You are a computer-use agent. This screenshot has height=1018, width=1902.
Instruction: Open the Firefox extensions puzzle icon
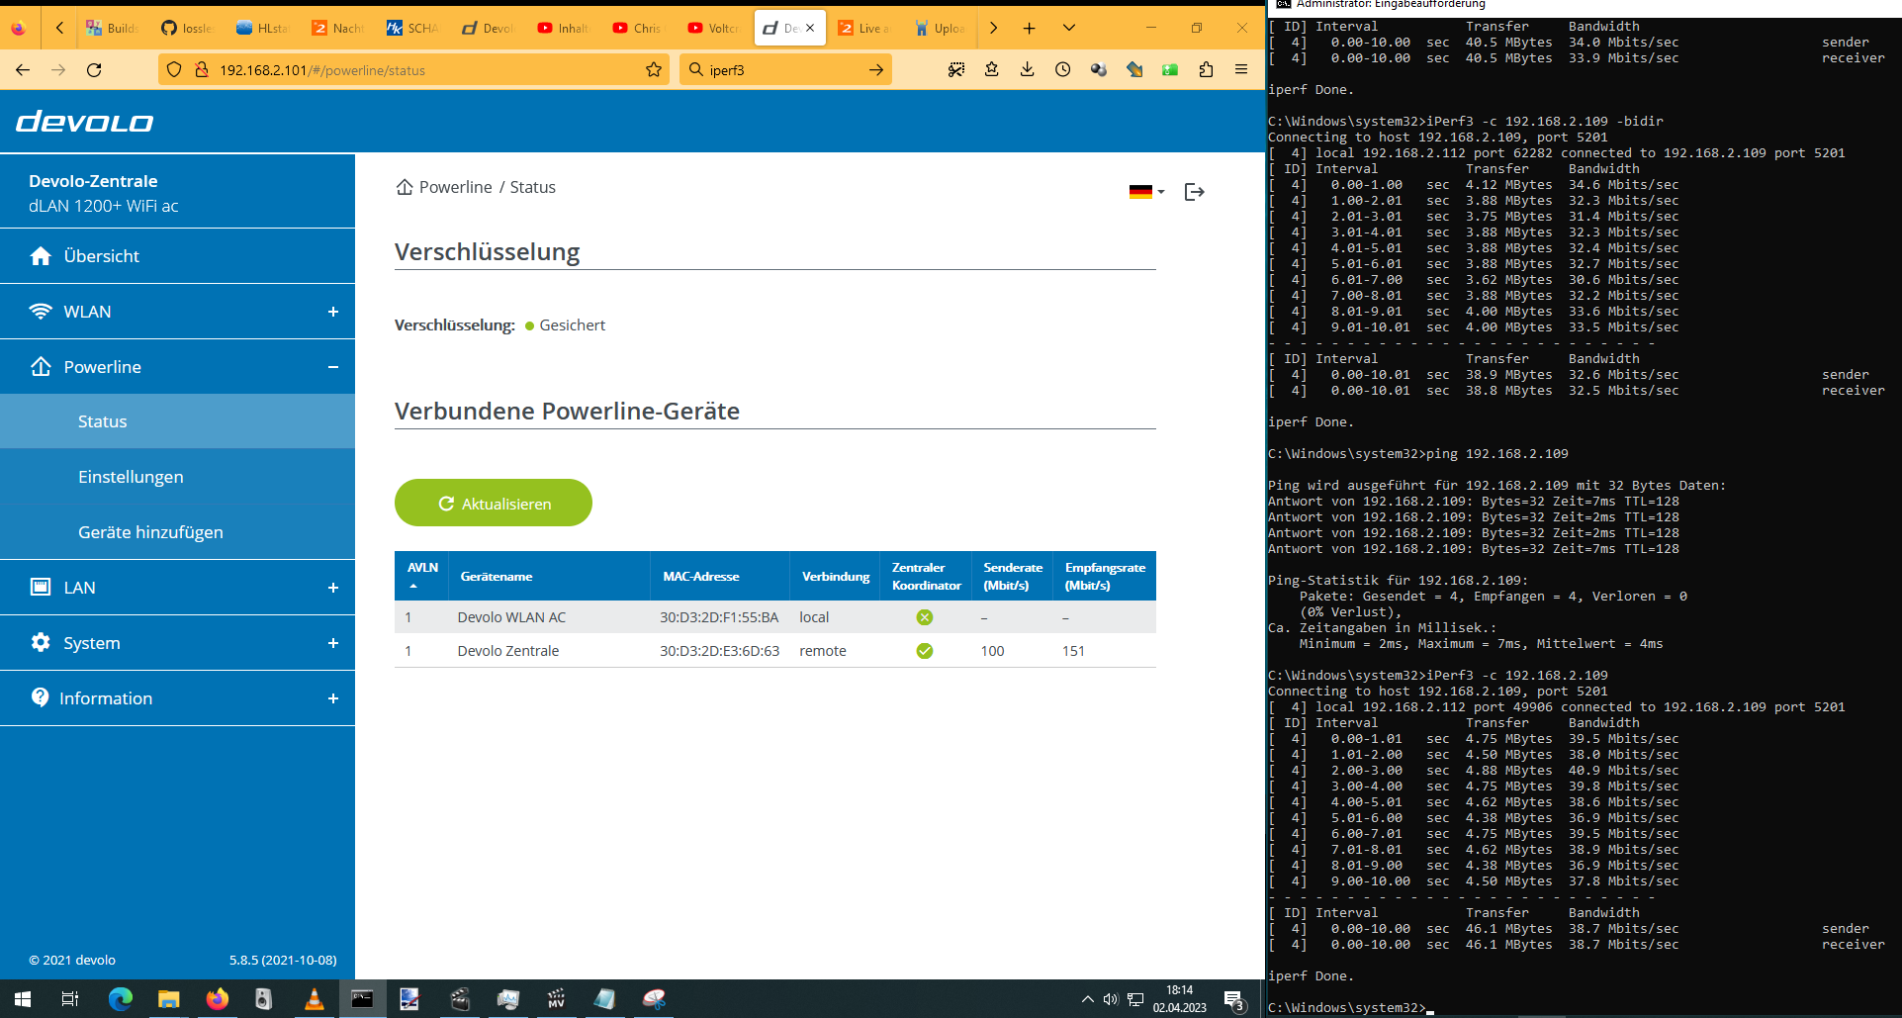[x=1206, y=69]
